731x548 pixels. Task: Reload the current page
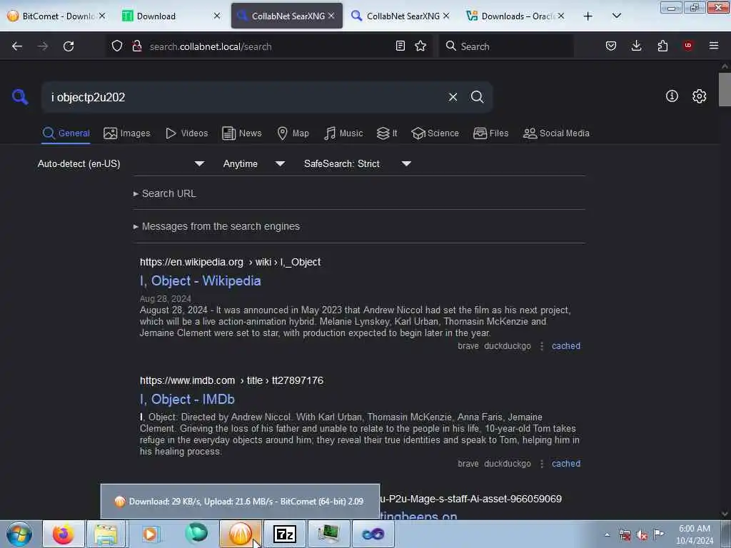point(69,46)
